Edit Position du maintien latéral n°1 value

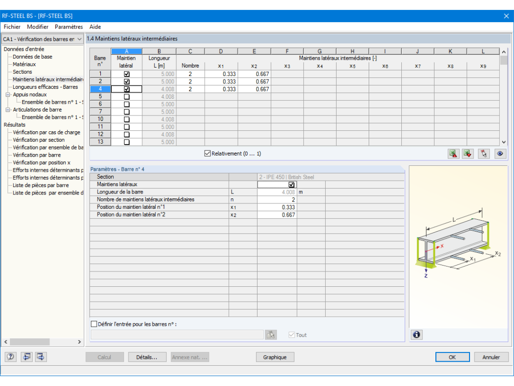(x=277, y=207)
